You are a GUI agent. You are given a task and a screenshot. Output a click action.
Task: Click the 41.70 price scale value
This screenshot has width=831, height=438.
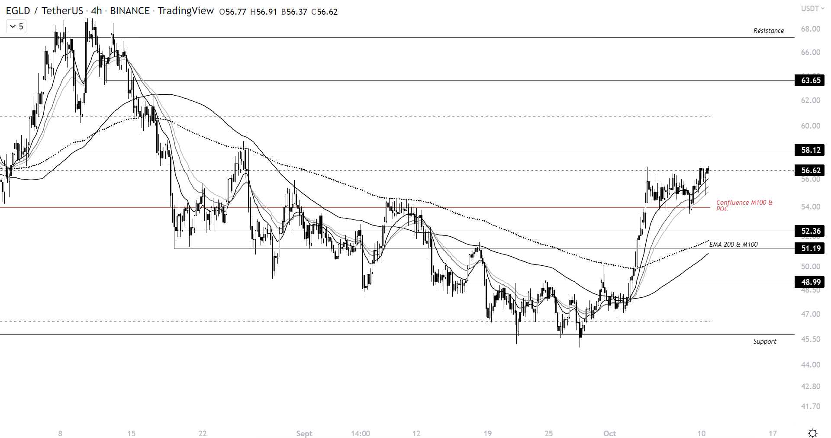pyautogui.click(x=810, y=406)
